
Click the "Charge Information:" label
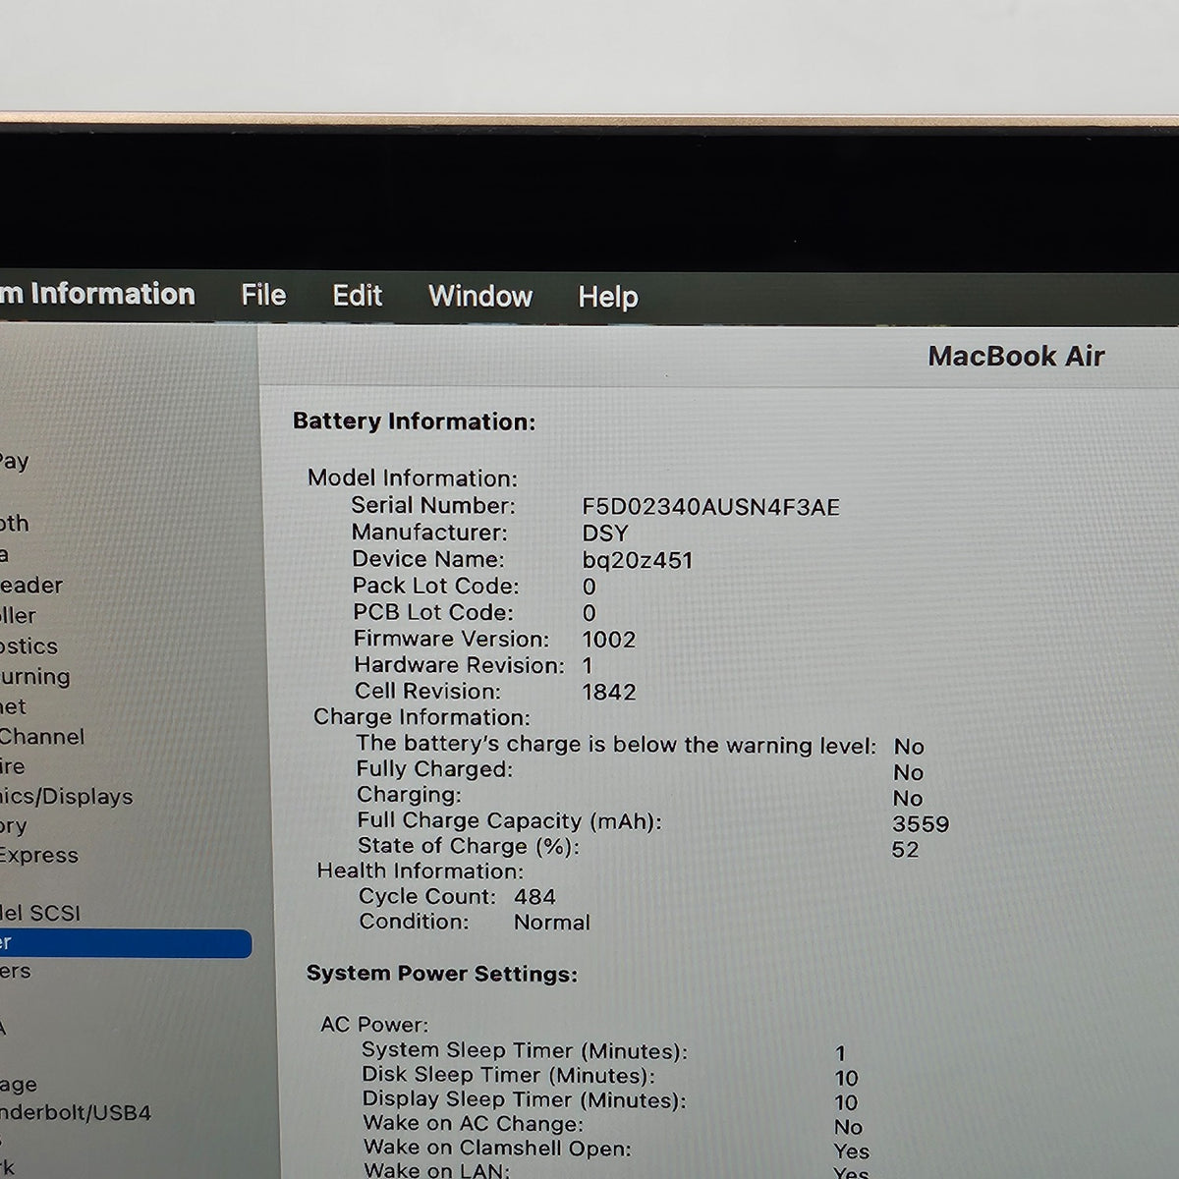coord(421,717)
